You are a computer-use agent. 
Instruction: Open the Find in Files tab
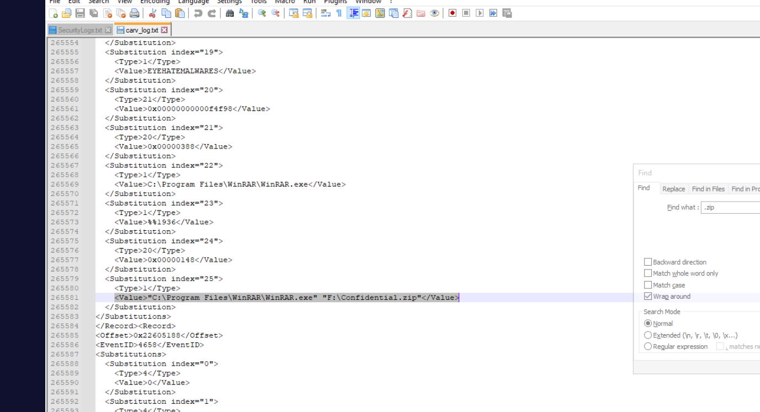pos(708,189)
